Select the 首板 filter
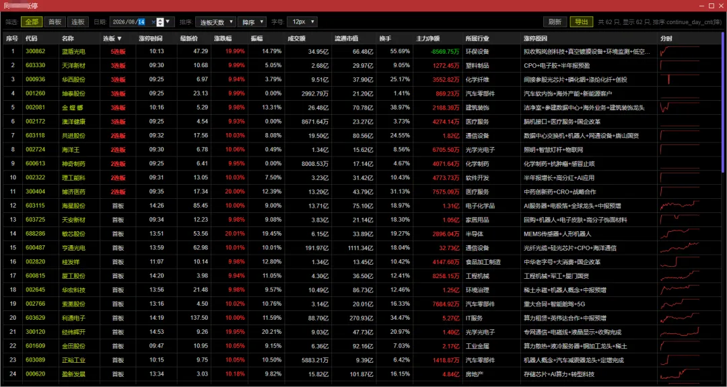Image resolution: width=727 pixels, height=387 pixels. coord(55,21)
